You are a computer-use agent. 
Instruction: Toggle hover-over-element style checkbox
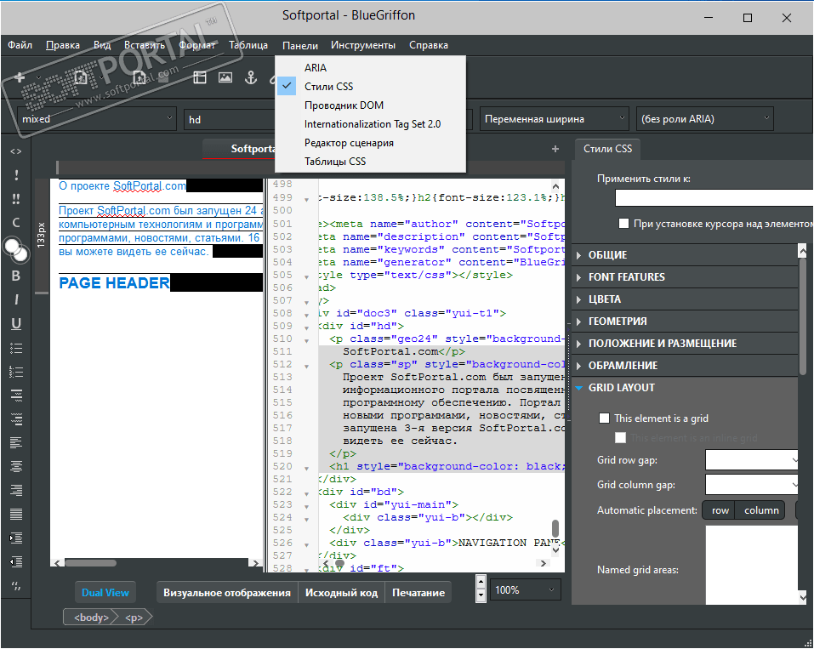point(624,223)
